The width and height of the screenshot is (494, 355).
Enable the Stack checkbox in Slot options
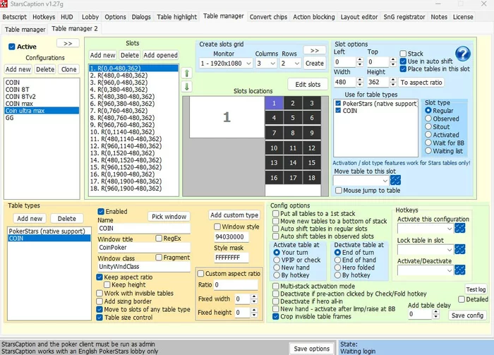[x=403, y=54]
